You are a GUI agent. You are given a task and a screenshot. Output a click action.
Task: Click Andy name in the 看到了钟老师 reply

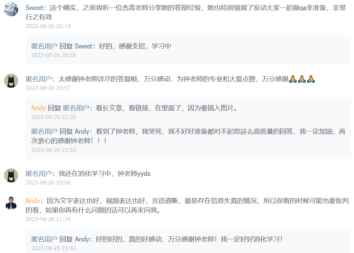pos(82,131)
